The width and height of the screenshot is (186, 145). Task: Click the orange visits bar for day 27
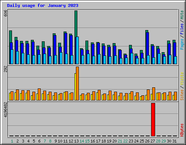[x=154, y=94]
